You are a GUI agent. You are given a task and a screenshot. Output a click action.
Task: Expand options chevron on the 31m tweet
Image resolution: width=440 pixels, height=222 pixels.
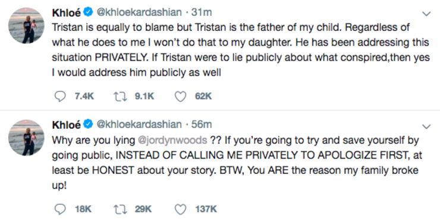pos(426,14)
